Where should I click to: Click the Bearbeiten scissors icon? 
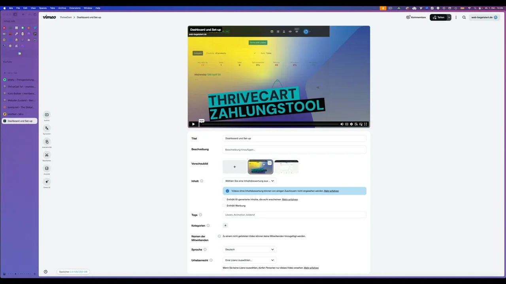[x=47, y=155]
